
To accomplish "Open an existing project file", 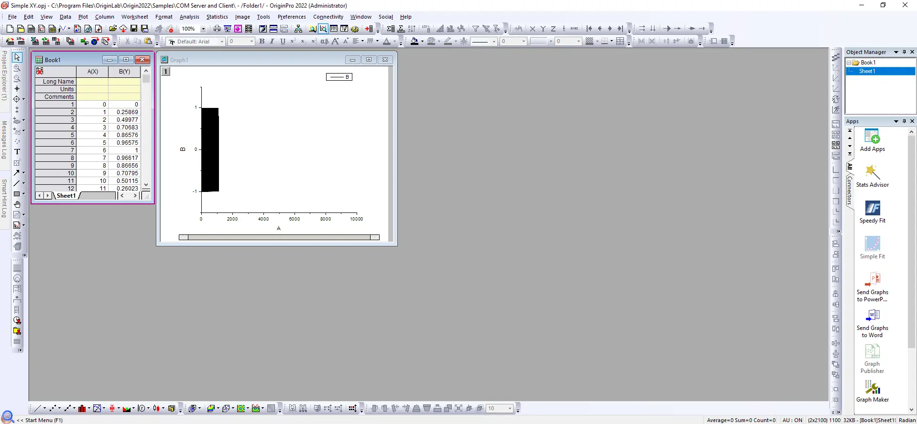I will [113, 29].
